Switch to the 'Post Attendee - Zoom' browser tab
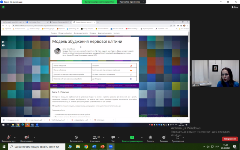 pyautogui.click(x=37, y=22)
